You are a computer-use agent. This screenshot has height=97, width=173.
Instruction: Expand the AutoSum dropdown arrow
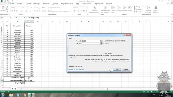pyautogui.click(x=144, y=7)
